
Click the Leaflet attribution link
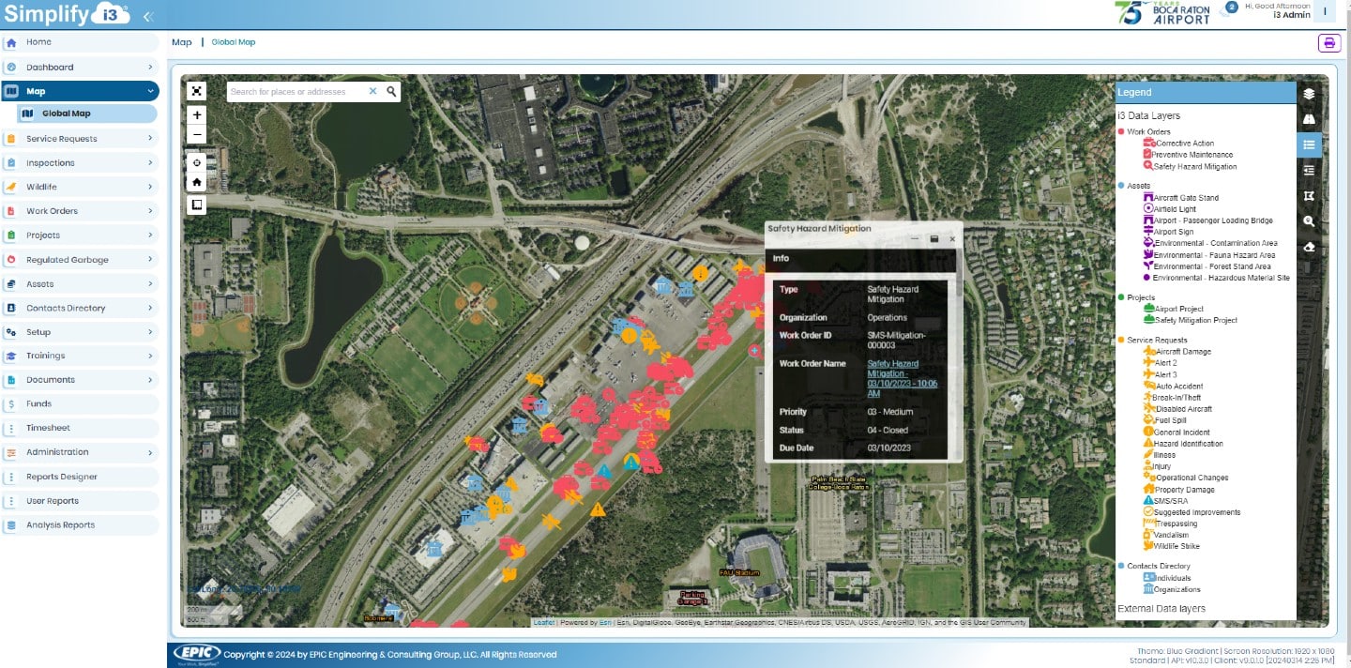pyautogui.click(x=543, y=622)
